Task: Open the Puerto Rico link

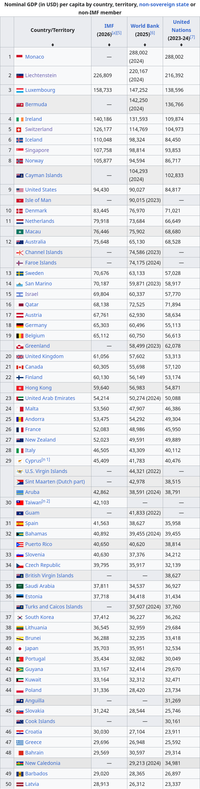Action: pyautogui.click(x=39, y=544)
